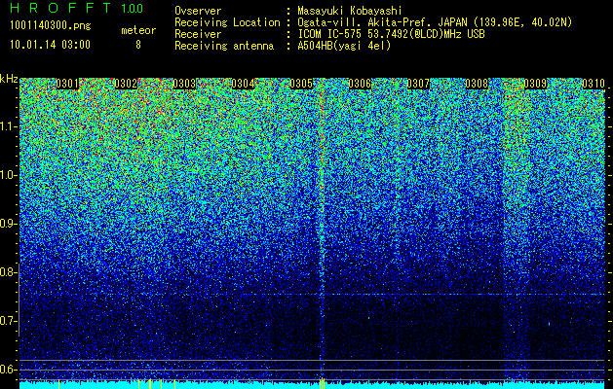Click the 'Ovserver' field label

tap(198, 11)
